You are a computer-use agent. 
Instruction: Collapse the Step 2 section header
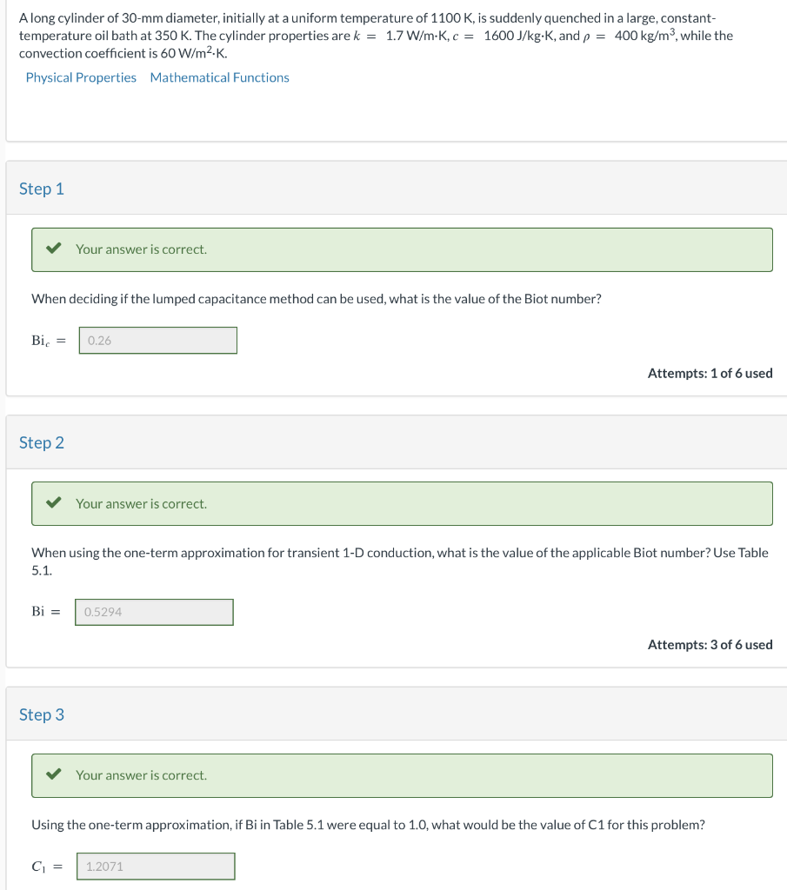(x=397, y=442)
